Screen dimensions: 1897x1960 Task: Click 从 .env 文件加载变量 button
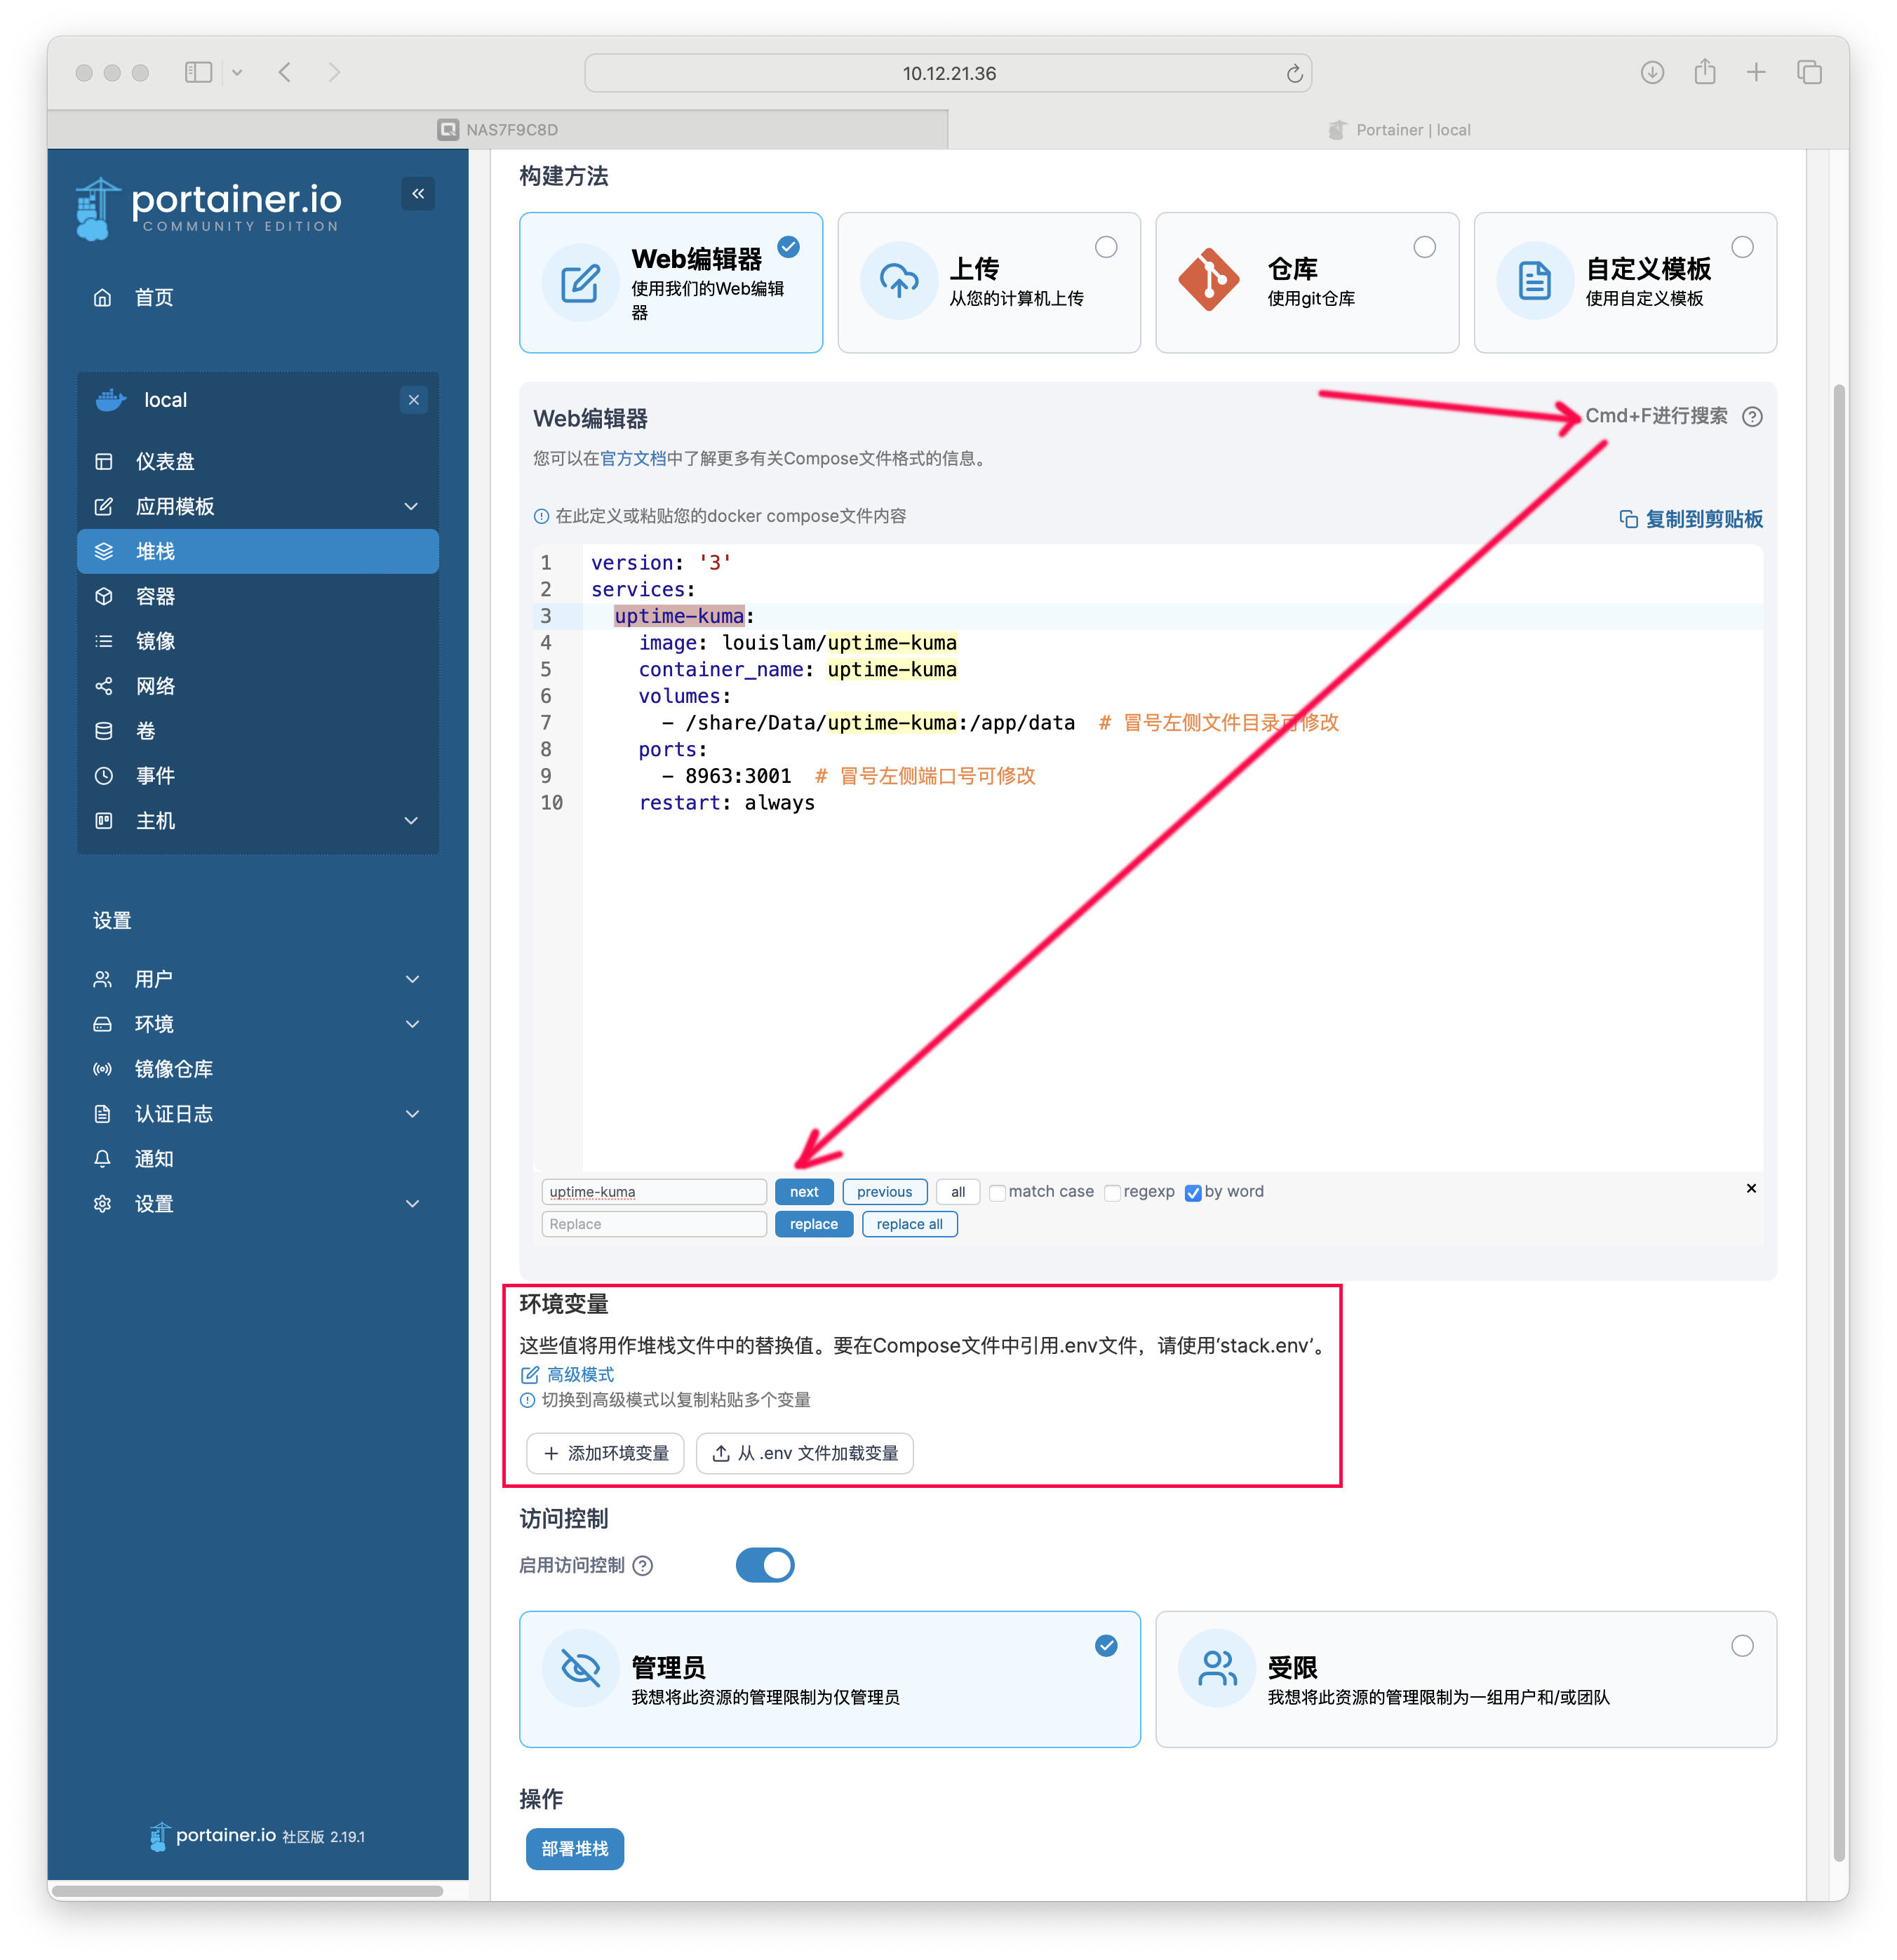[804, 1453]
